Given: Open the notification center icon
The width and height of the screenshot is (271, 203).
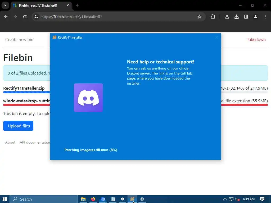Looking at the screenshot, I should [262, 199].
